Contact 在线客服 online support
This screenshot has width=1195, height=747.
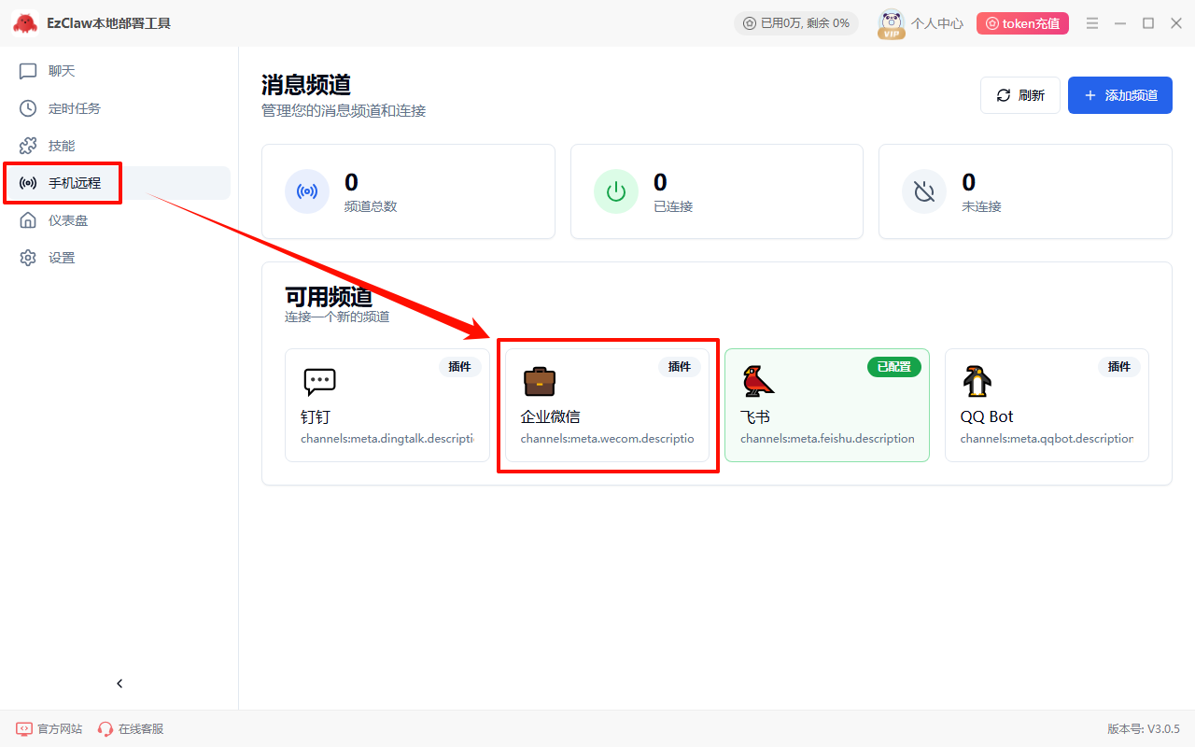(x=131, y=728)
